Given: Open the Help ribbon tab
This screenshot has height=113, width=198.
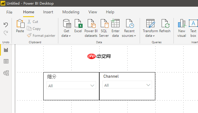Looking at the screenshot, I should click(x=110, y=12).
